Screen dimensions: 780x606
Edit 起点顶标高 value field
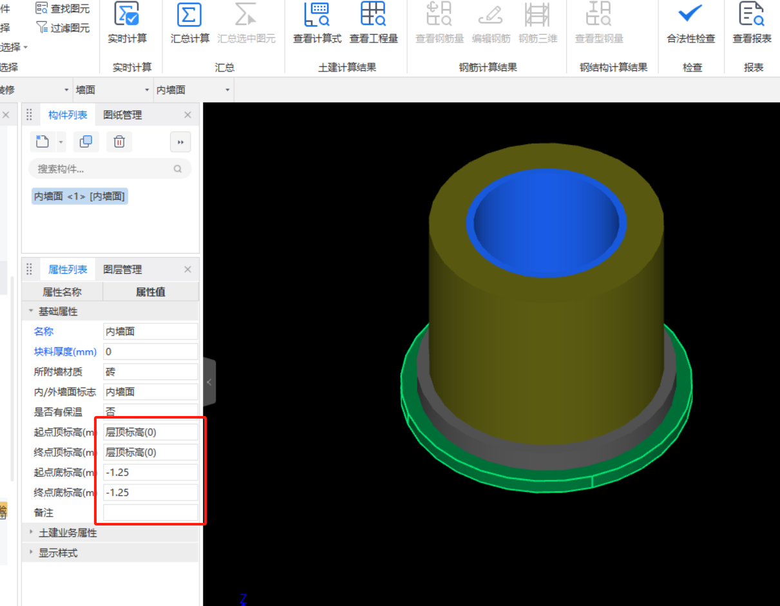[151, 432]
